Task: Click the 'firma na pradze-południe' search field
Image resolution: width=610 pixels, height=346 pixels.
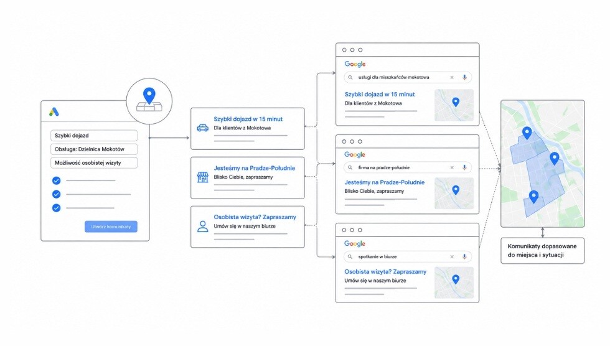Action: 408,167
